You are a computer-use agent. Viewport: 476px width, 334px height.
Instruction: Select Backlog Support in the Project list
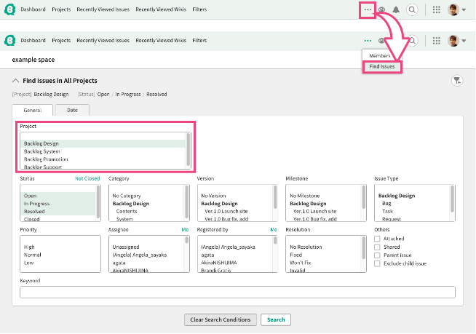click(x=103, y=167)
